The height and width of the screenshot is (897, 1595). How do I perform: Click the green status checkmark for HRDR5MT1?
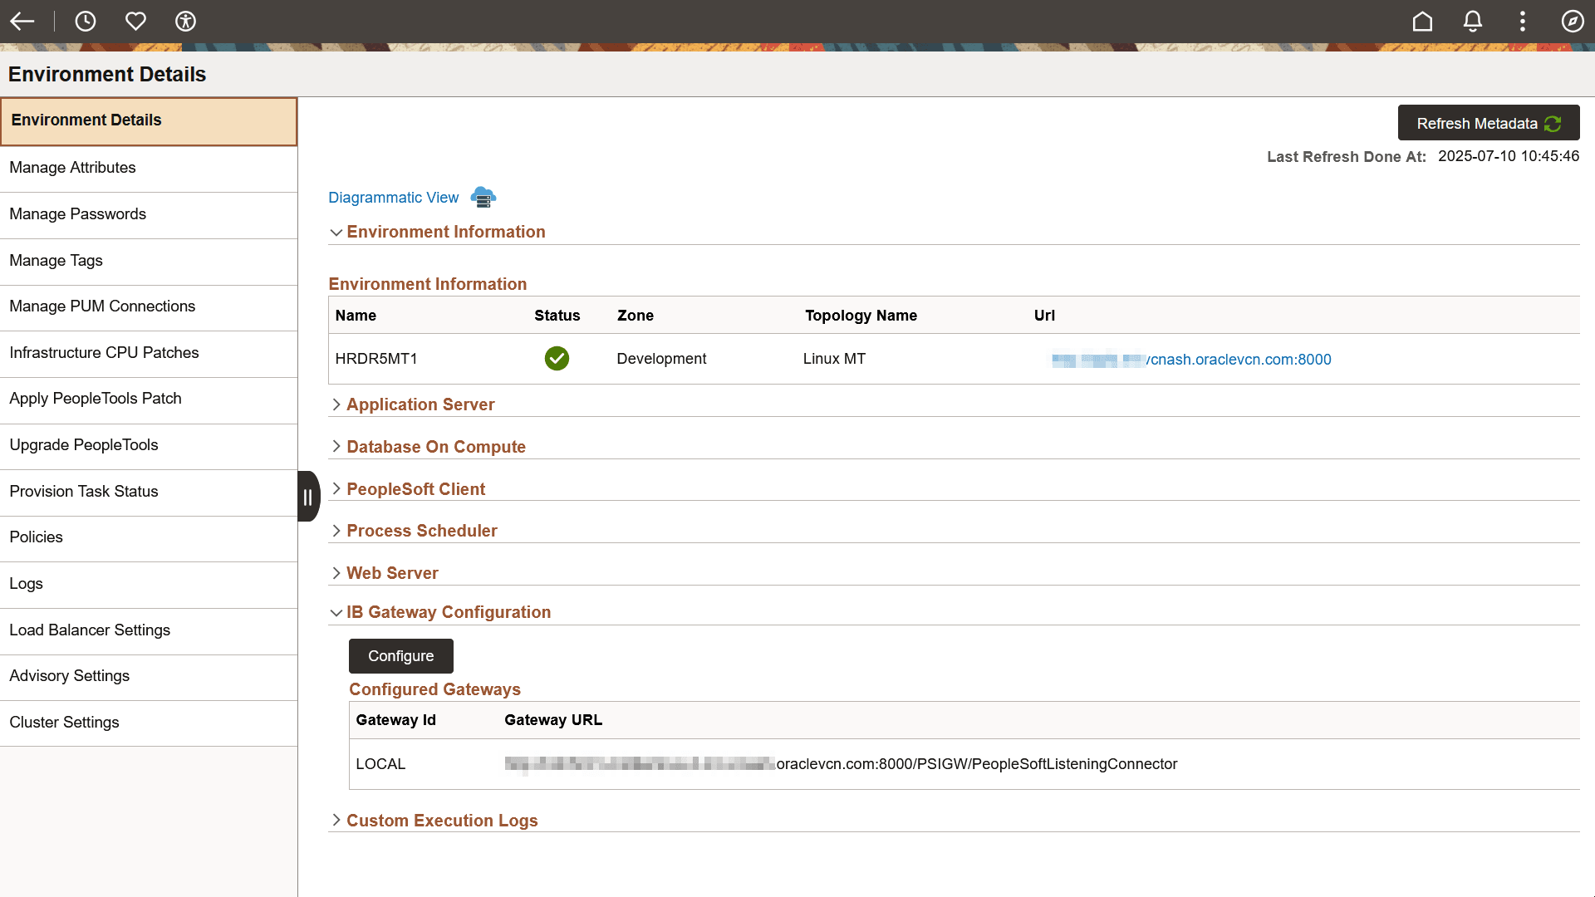[557, 359]
